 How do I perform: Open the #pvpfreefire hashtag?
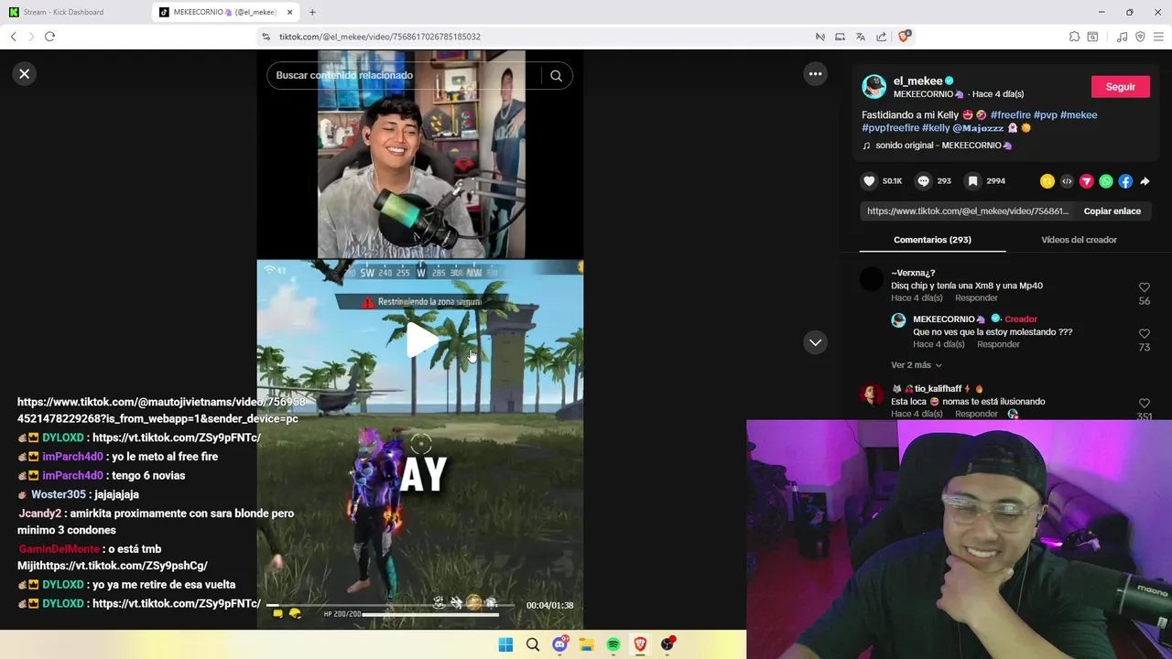coord(890,128)
